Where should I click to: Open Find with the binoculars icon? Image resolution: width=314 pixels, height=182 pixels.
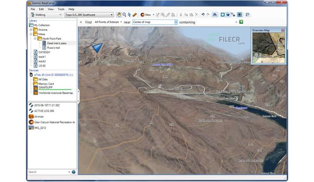tap(215, 15)
